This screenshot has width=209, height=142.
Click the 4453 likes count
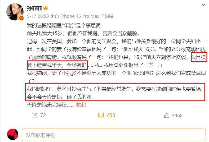click(x=177, y=115)
